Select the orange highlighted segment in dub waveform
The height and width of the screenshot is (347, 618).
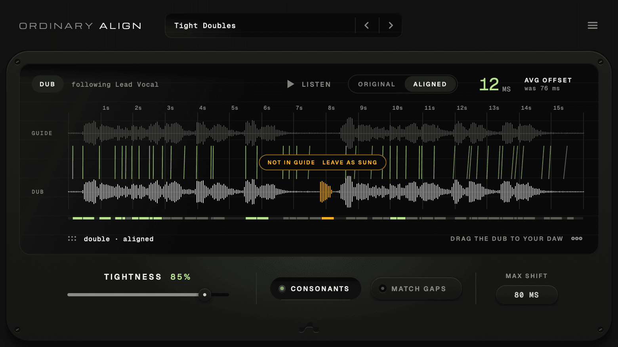coord(325,192)
